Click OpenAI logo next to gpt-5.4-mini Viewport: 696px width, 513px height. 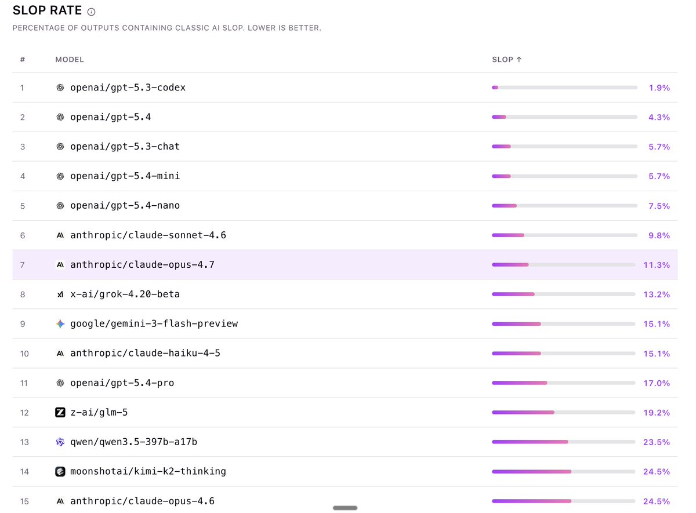pyautogui.click(x=60, y=176)
